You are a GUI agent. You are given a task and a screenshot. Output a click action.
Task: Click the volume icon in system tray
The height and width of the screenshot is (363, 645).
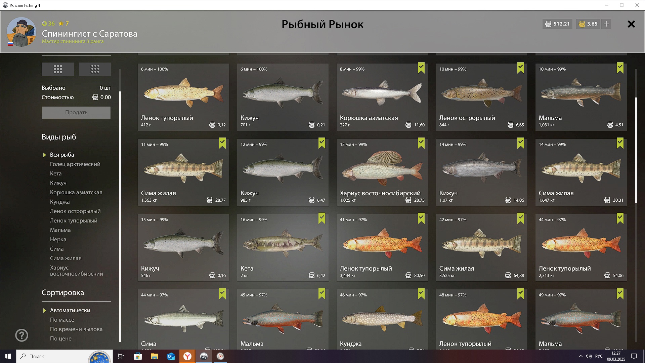[589, 356]
